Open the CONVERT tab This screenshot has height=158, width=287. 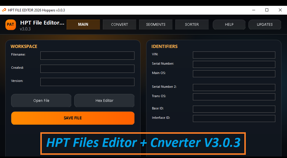tap(120, 25)
